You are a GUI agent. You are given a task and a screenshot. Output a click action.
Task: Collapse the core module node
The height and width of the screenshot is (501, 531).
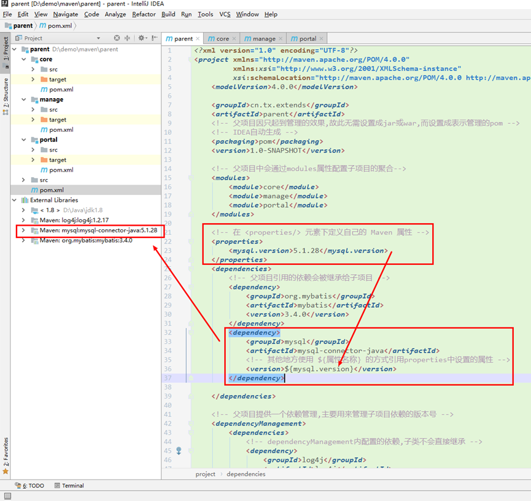[x=24, y=59]
